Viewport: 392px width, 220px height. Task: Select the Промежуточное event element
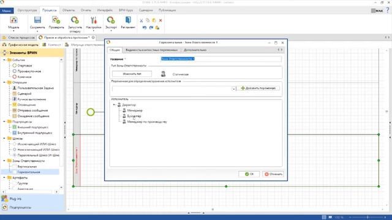(29, 71)
